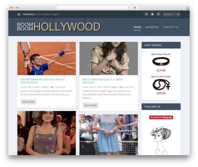Open trending link Justin Tranter in Tights
This screenshot has width=198, height=167.
47,14
